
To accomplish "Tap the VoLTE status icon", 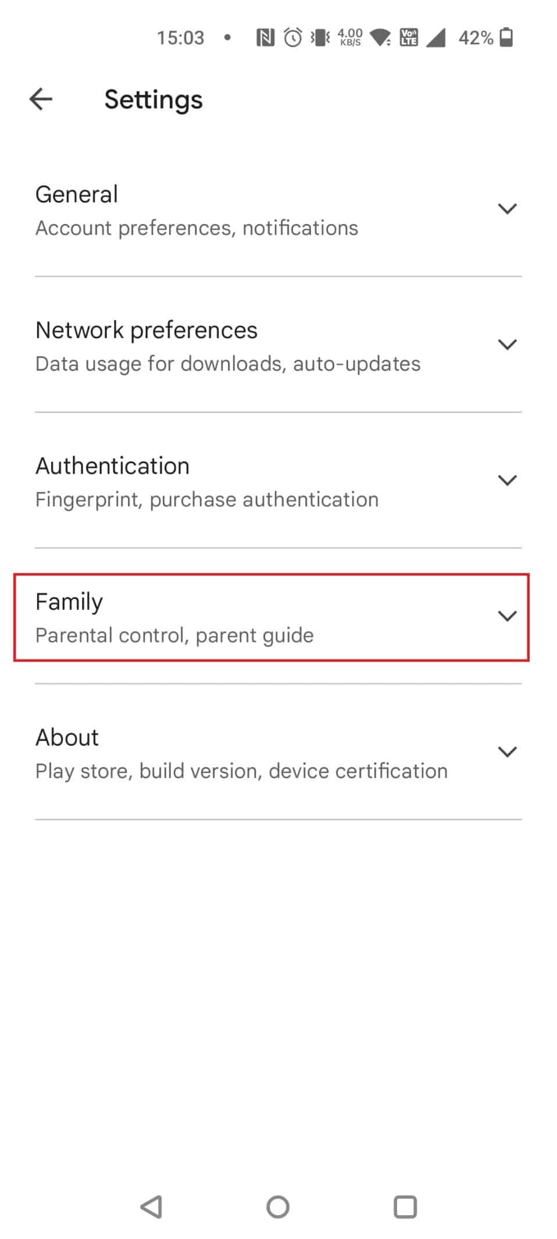I will point(409,38).
